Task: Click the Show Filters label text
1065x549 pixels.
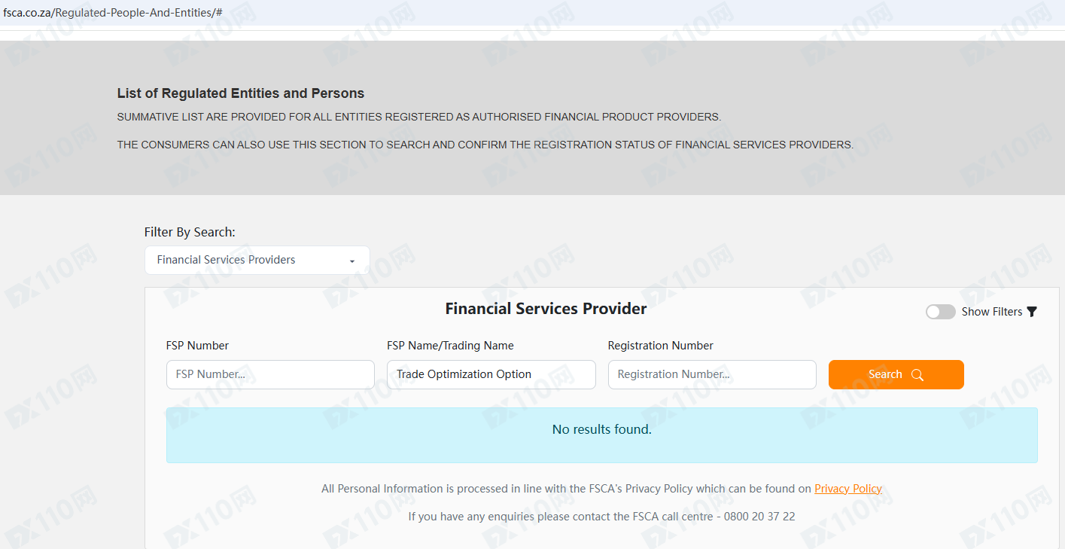Action: (991, 312)
